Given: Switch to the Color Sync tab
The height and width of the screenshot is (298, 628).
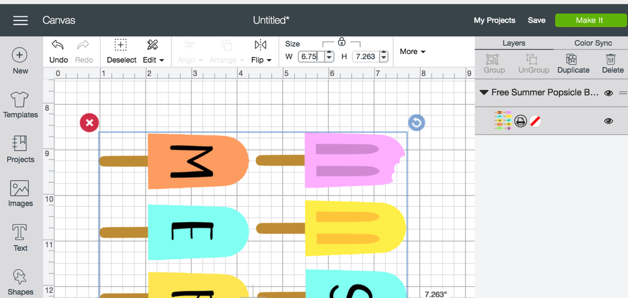Looking at the screenshot, I should (593, 43).
